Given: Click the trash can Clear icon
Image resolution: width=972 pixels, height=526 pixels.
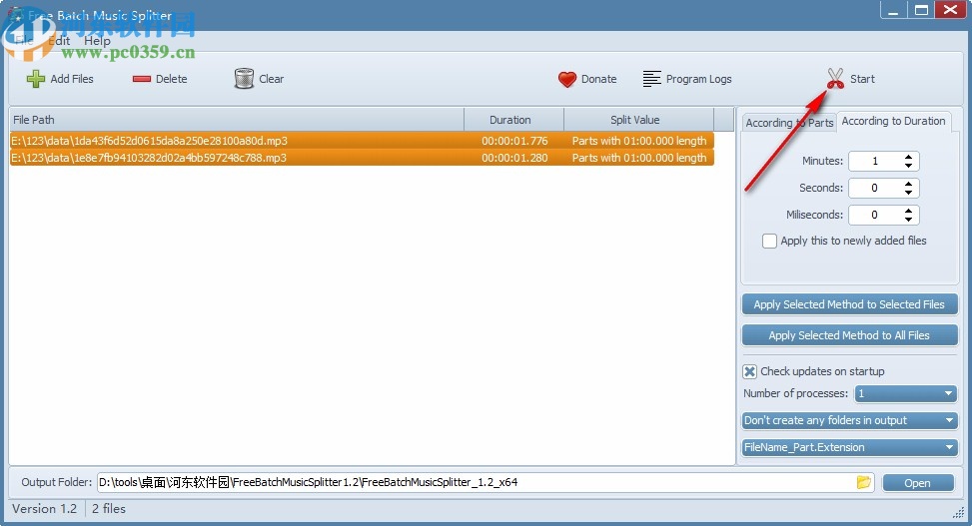Looking at the screenshot, I should tap(244, 79).
